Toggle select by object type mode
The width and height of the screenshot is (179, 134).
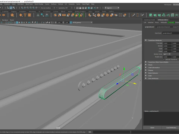click(x=11, y=8)
